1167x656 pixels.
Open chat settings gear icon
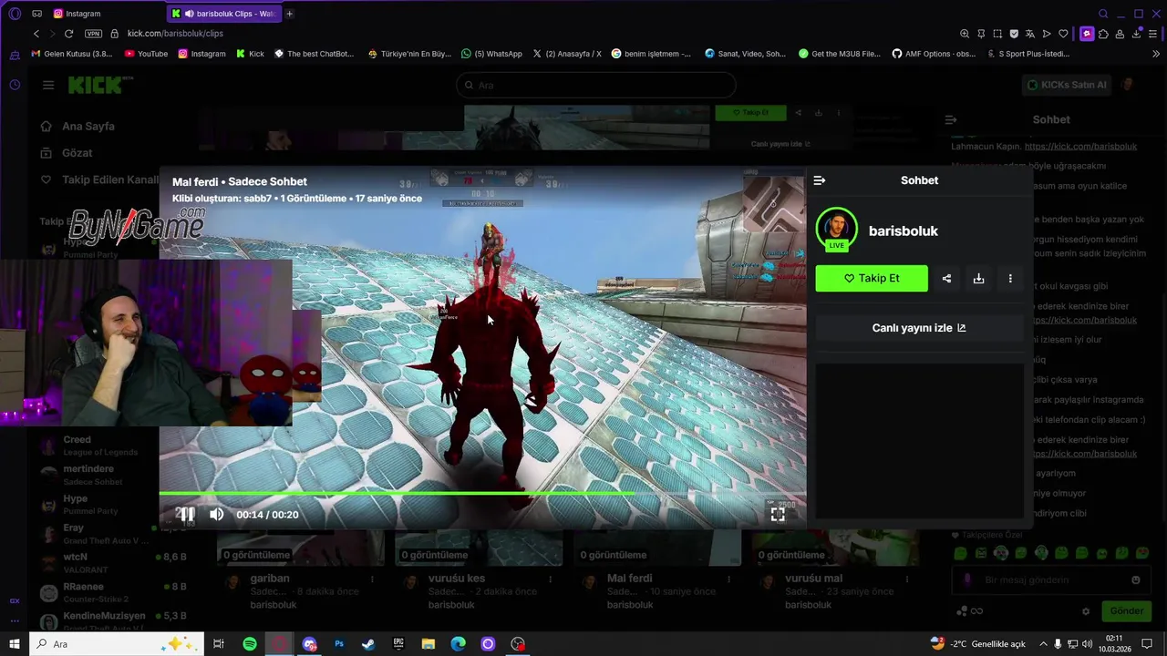click(1086, 611)
